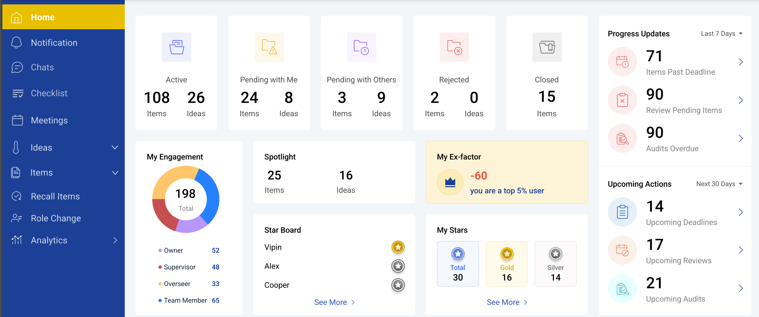Expand the Items menu chevron
The height and width of the screenshot is (317, 759).
click(115, 173)
